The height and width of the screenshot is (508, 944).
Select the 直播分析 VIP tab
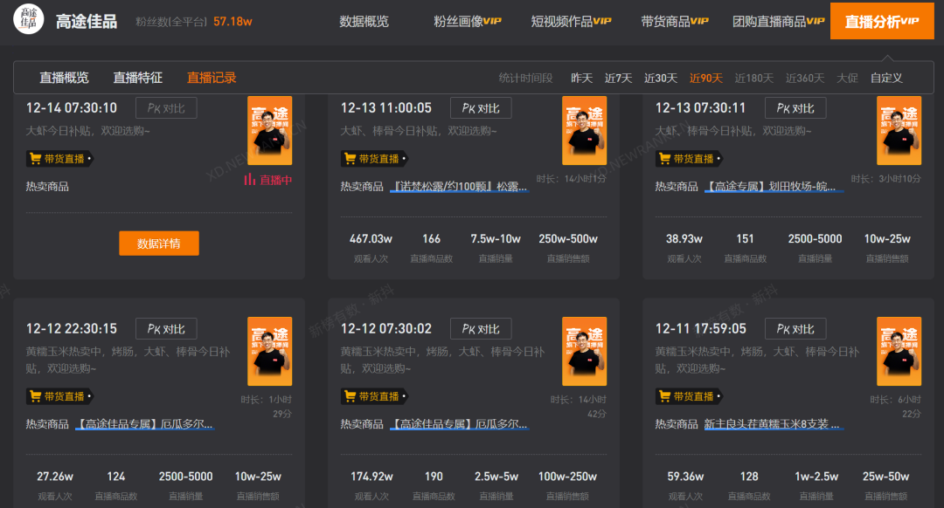point(882,21)
